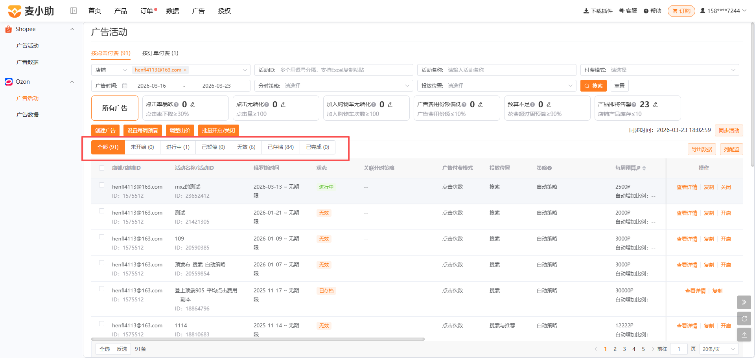Viewport: 755px width, 358px height.
Task: Select the 进行中 (1) status tab
Action: click(x=178, y=147)
